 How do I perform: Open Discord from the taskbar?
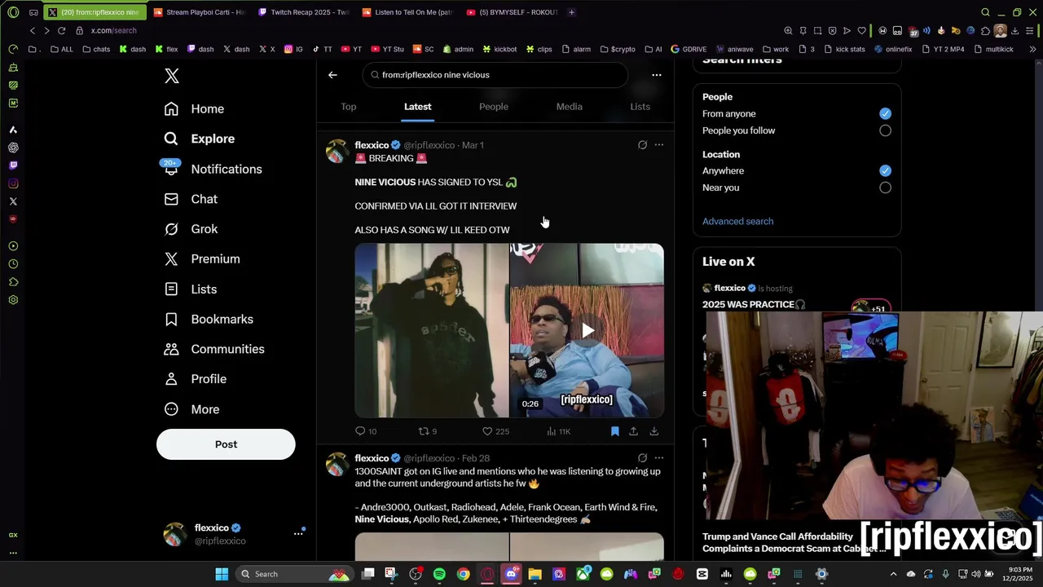click(x=511, y=574)
